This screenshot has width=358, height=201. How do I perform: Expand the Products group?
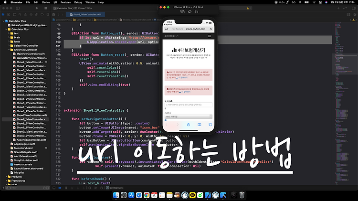(x=6, y=177)
